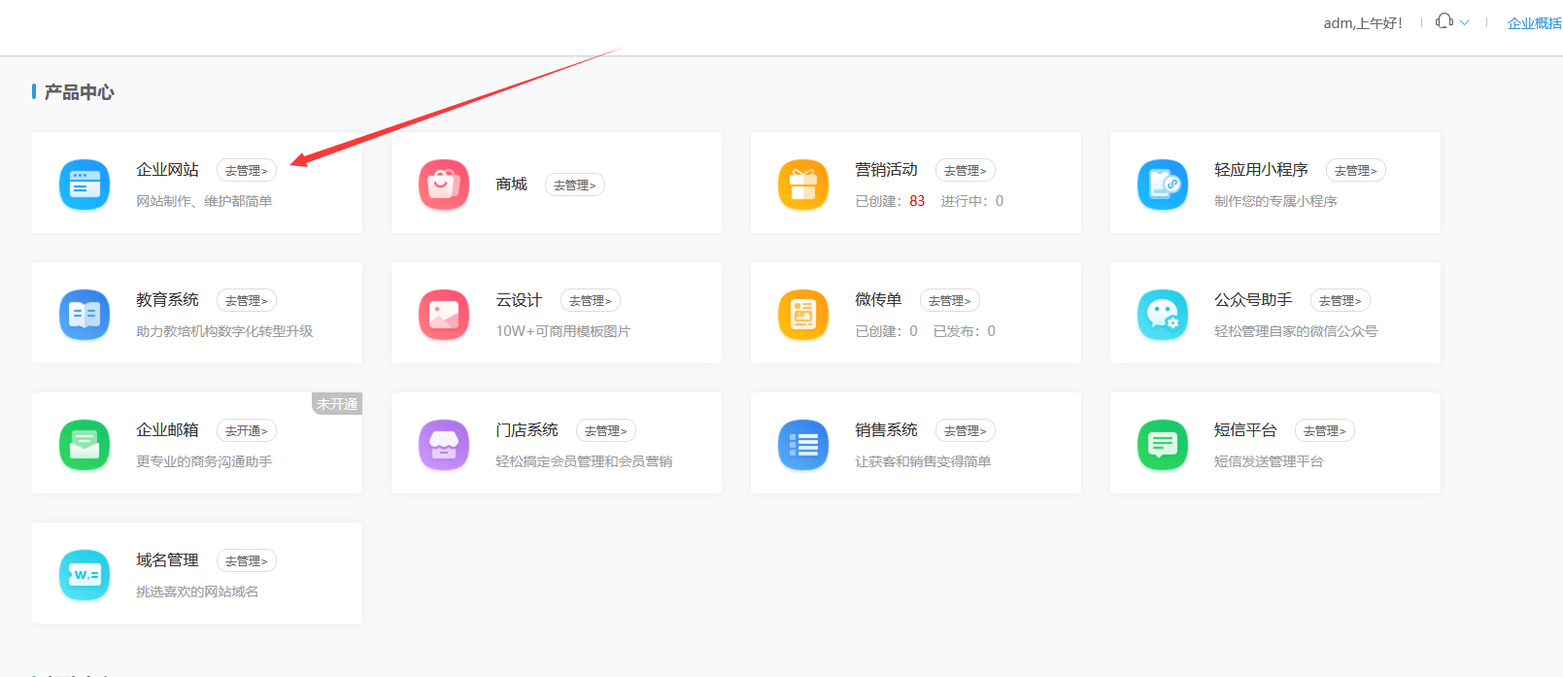Click the 轻应用小程序 blue phone icon

[1163, 185]
